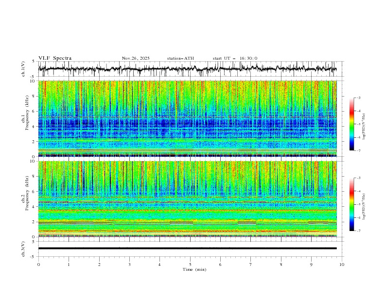Select the ch.1 "Frequency (kHz)" axis label
Screen dimensions: 385x297
27,113
